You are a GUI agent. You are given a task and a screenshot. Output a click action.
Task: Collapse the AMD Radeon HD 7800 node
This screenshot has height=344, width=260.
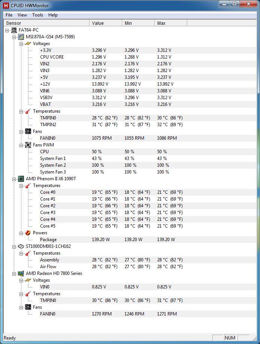14,274
